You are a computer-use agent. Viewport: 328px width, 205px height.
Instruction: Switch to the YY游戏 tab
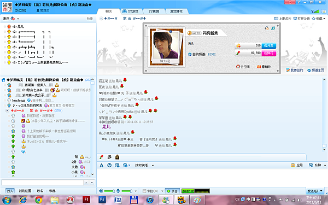[x=131, y=11]
